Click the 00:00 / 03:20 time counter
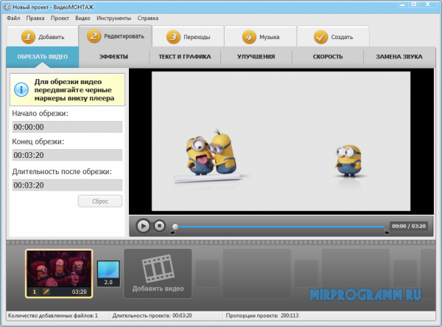 point(408,226)
